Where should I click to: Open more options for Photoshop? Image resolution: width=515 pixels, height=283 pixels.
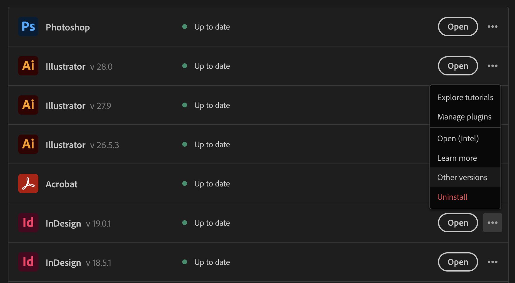492,27
